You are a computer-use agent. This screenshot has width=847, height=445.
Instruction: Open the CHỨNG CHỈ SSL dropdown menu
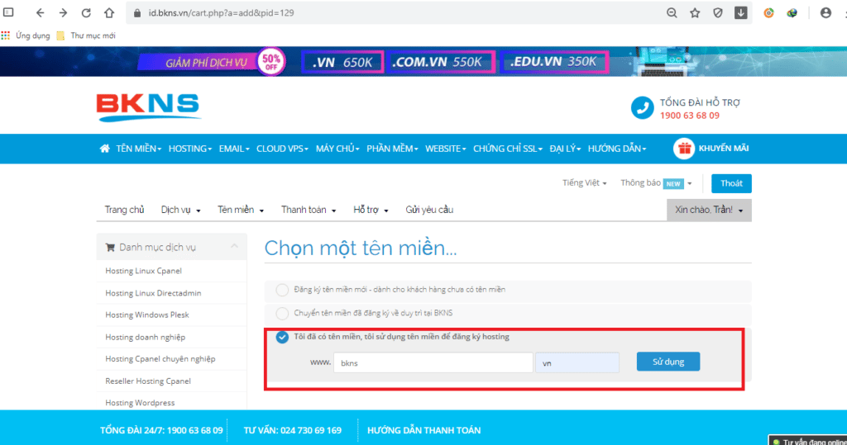click(x=508, y=149)
